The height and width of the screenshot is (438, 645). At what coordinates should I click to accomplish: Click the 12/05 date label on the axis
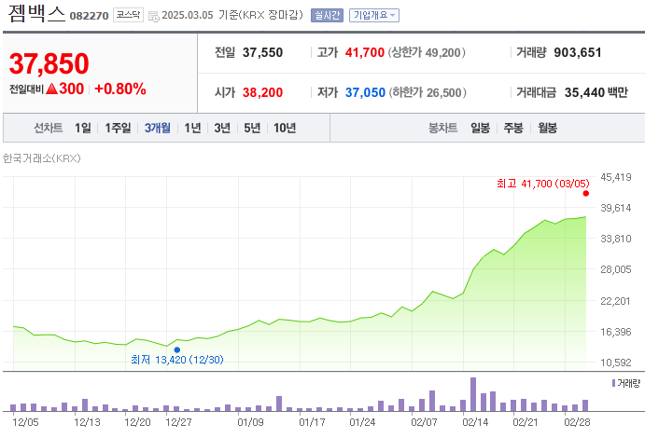tap(25, 422)
